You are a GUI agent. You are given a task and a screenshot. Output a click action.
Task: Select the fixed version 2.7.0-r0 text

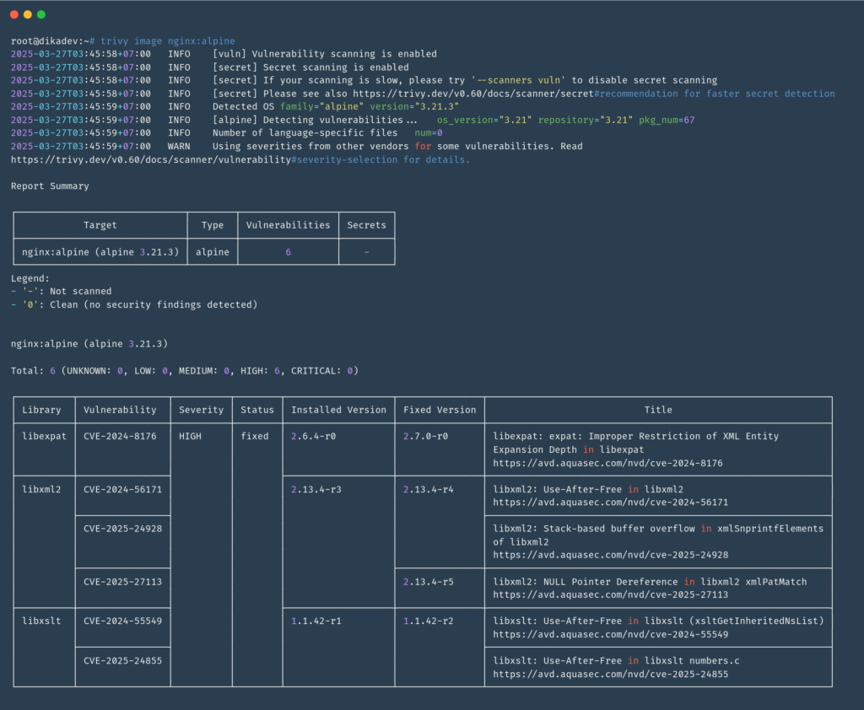point(425,436)
